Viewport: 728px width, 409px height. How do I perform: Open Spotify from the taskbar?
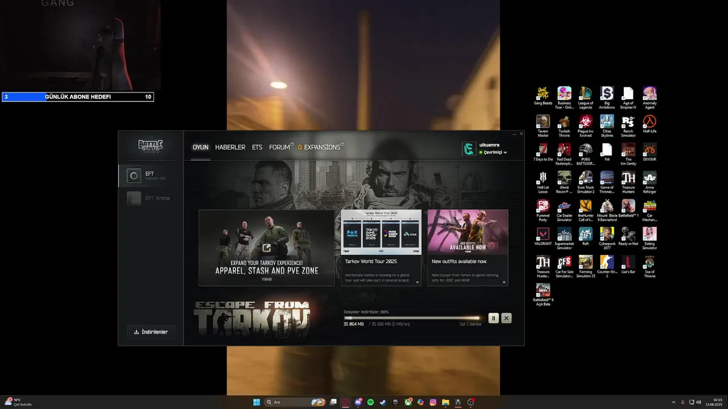[370, 402]
